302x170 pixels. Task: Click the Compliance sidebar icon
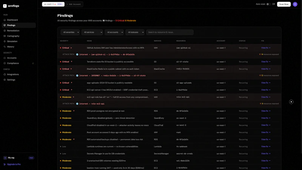(5, 63)
